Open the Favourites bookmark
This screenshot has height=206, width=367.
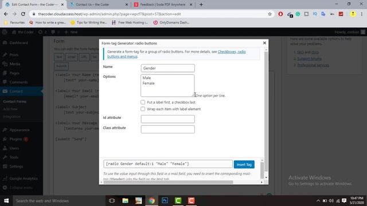click(14, 23)
